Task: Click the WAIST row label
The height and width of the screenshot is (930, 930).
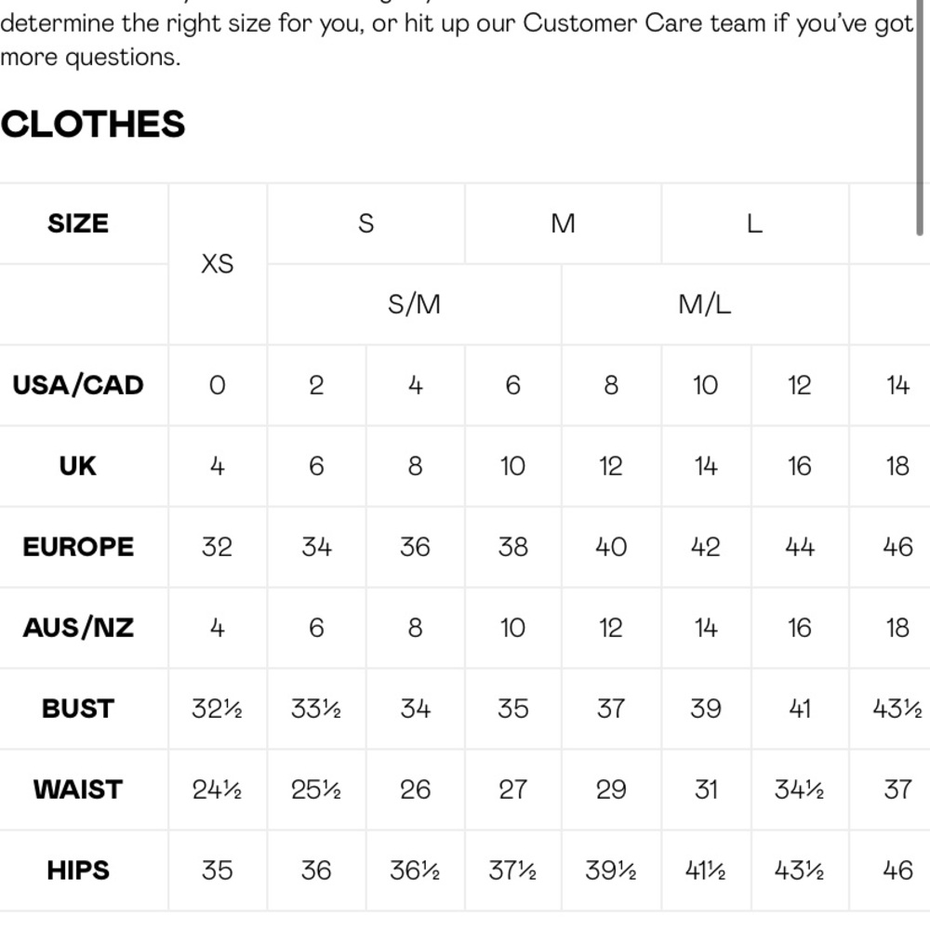Action: point(78,790)
